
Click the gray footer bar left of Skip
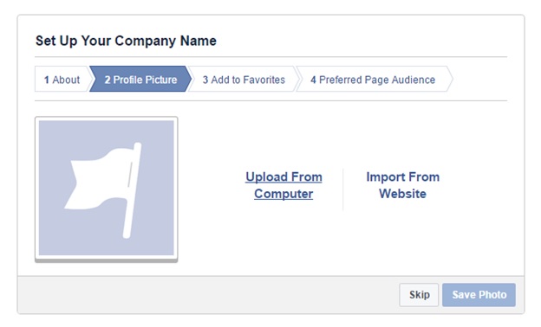[208, 295]
